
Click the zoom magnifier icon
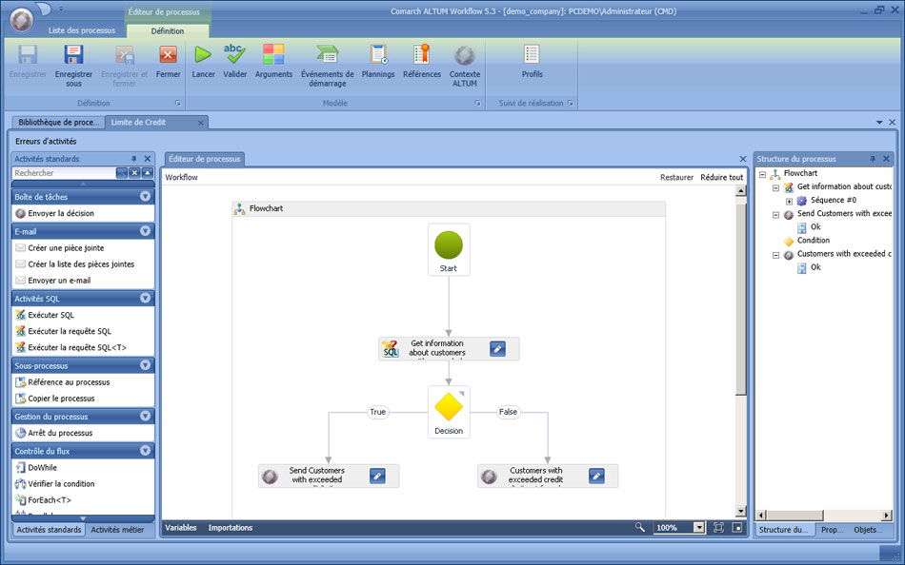(x=639, y=527)
